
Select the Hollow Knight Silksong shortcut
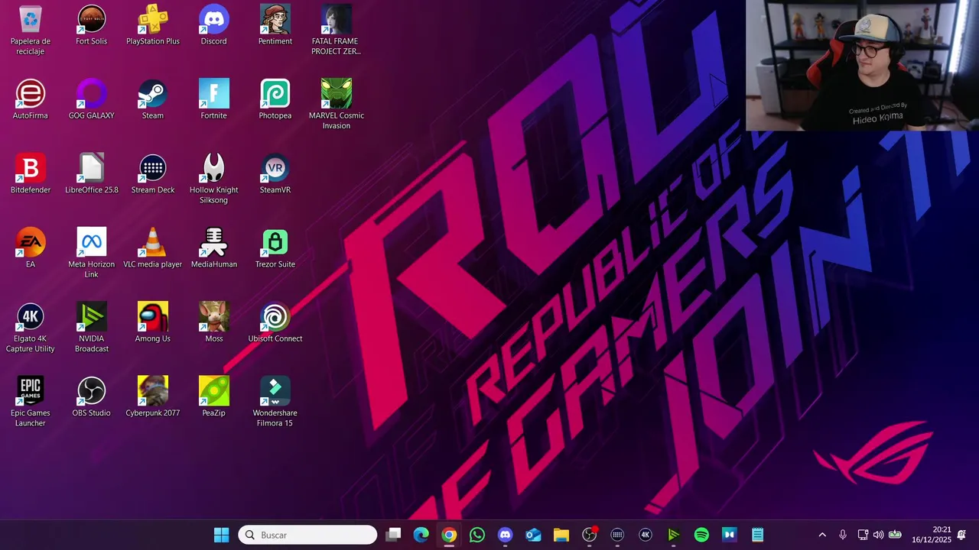pyautogui.click(x=214, y=179)
